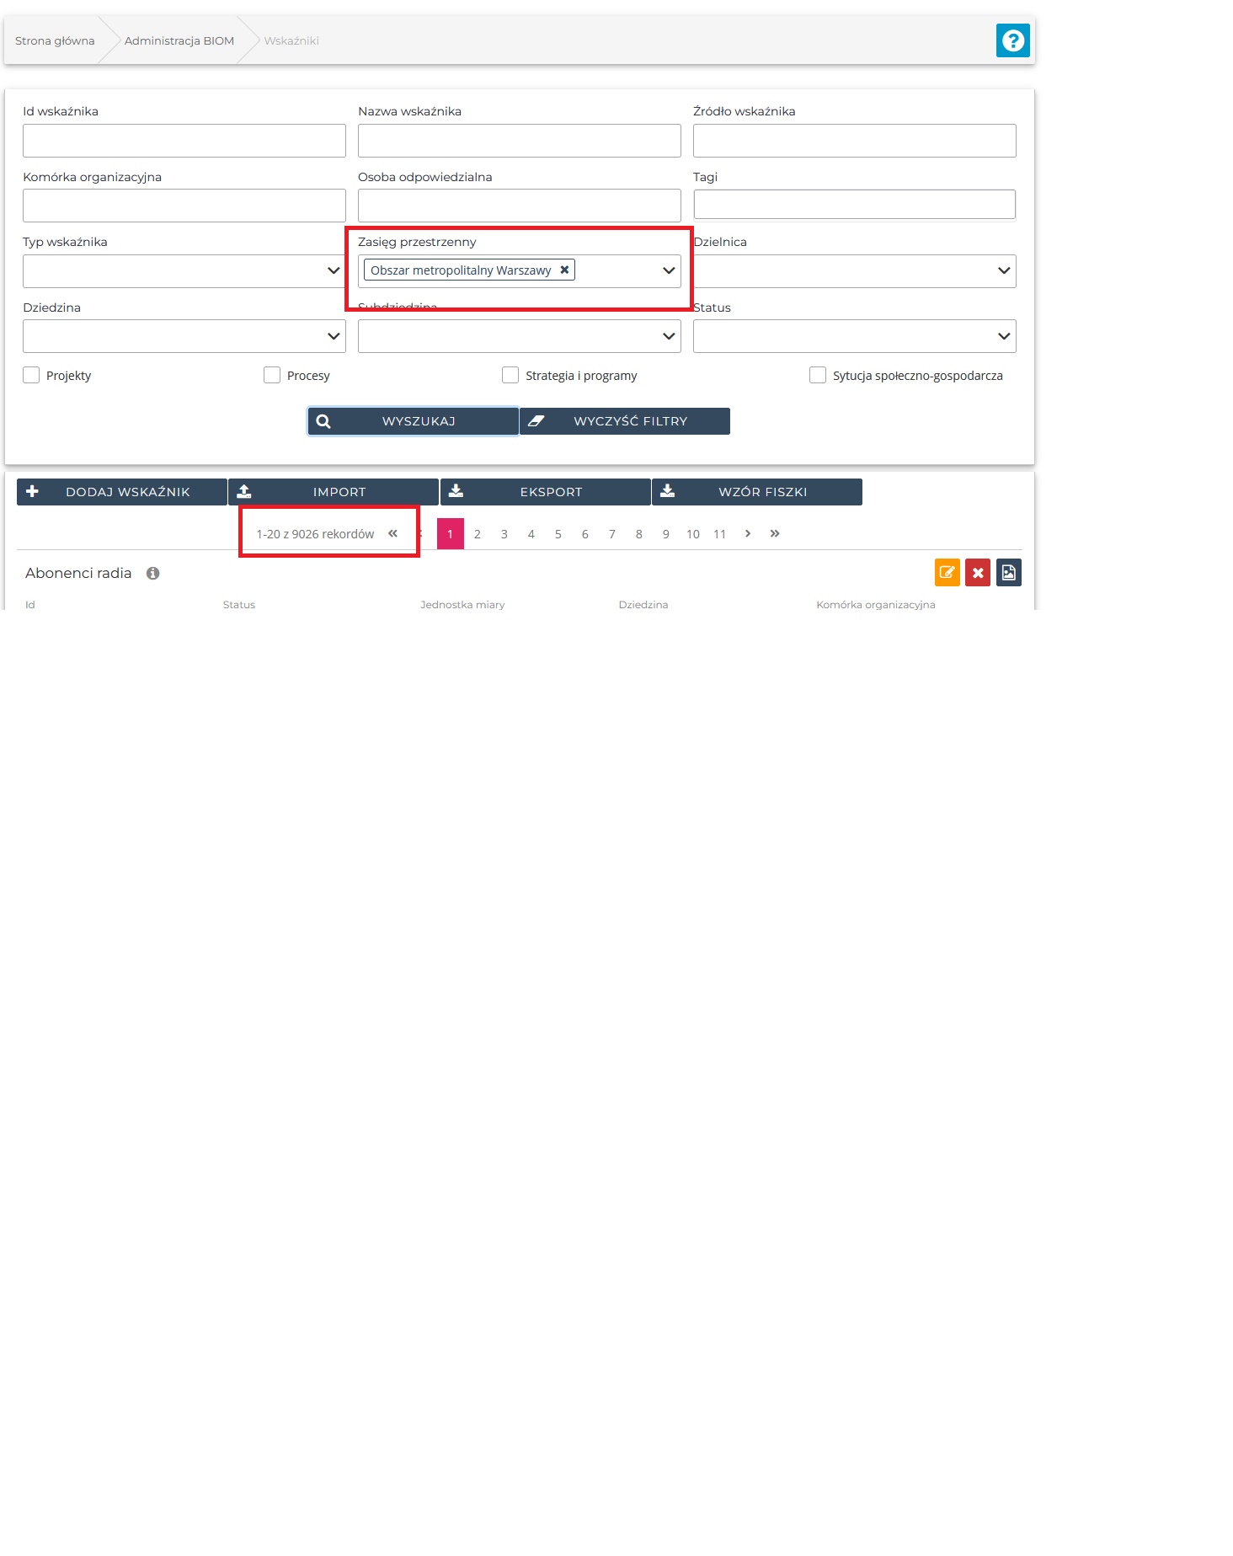Click the WYSZUKAJ search button
This screenshot has width=1233, height=1556.
413,421
